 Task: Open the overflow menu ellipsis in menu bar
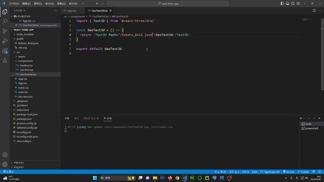(83, 4)
